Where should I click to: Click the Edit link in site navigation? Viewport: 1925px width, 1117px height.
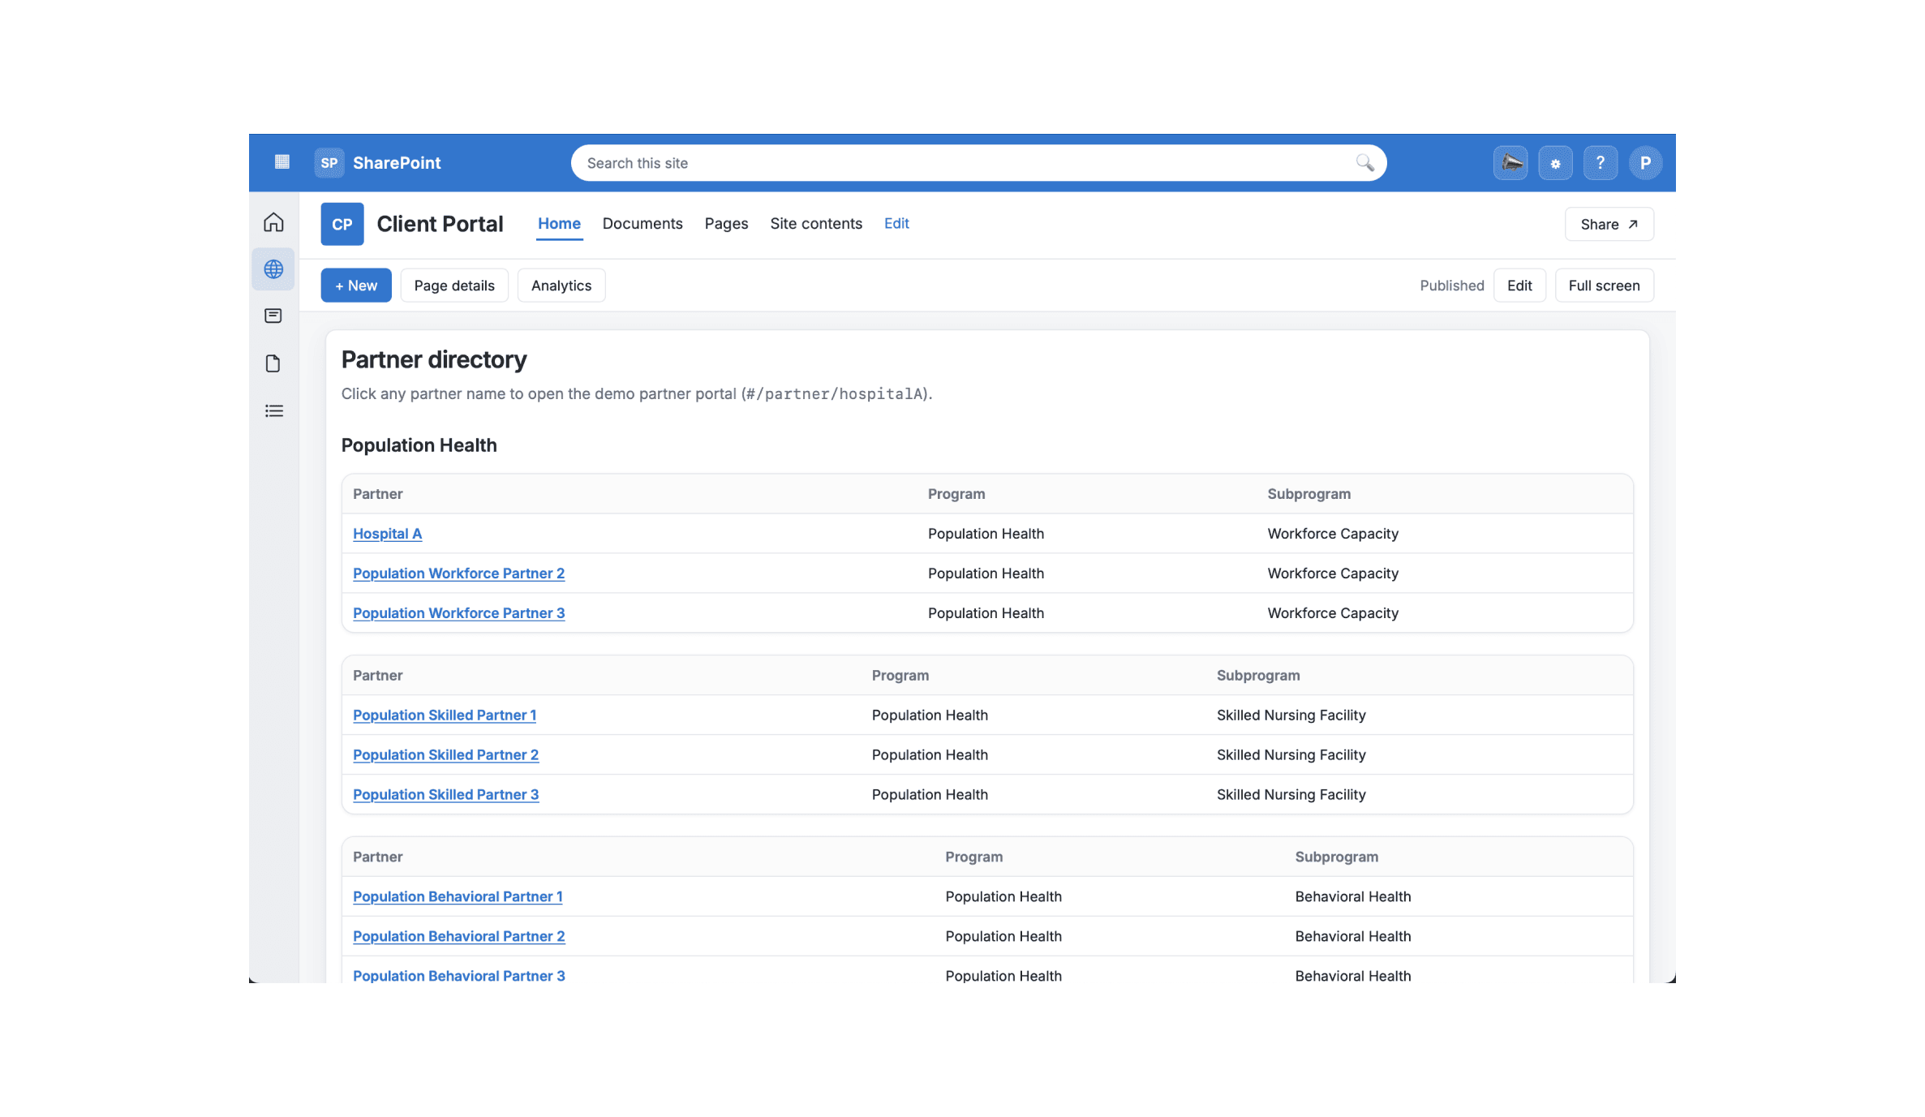click(x=896, y=223)
